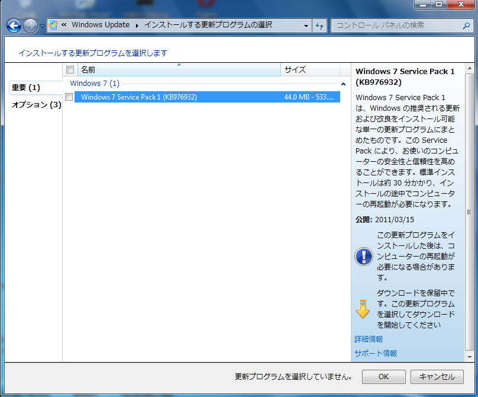Minimize the Windows Update window
The height and width of the screenshot is (397, 478).
pyautogui.click(x=423, y=5)
